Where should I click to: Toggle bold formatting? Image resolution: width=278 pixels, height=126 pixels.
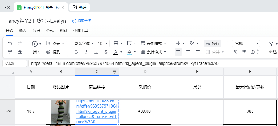(x=76, y=52)
